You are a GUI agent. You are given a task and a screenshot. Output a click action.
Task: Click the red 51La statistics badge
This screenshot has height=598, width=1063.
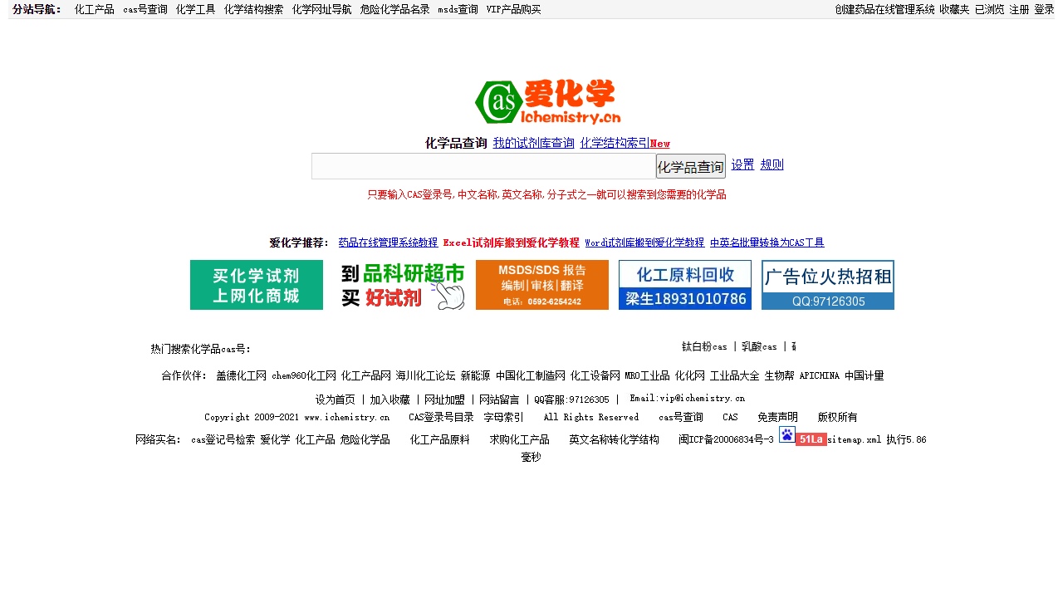pos(811,439)
